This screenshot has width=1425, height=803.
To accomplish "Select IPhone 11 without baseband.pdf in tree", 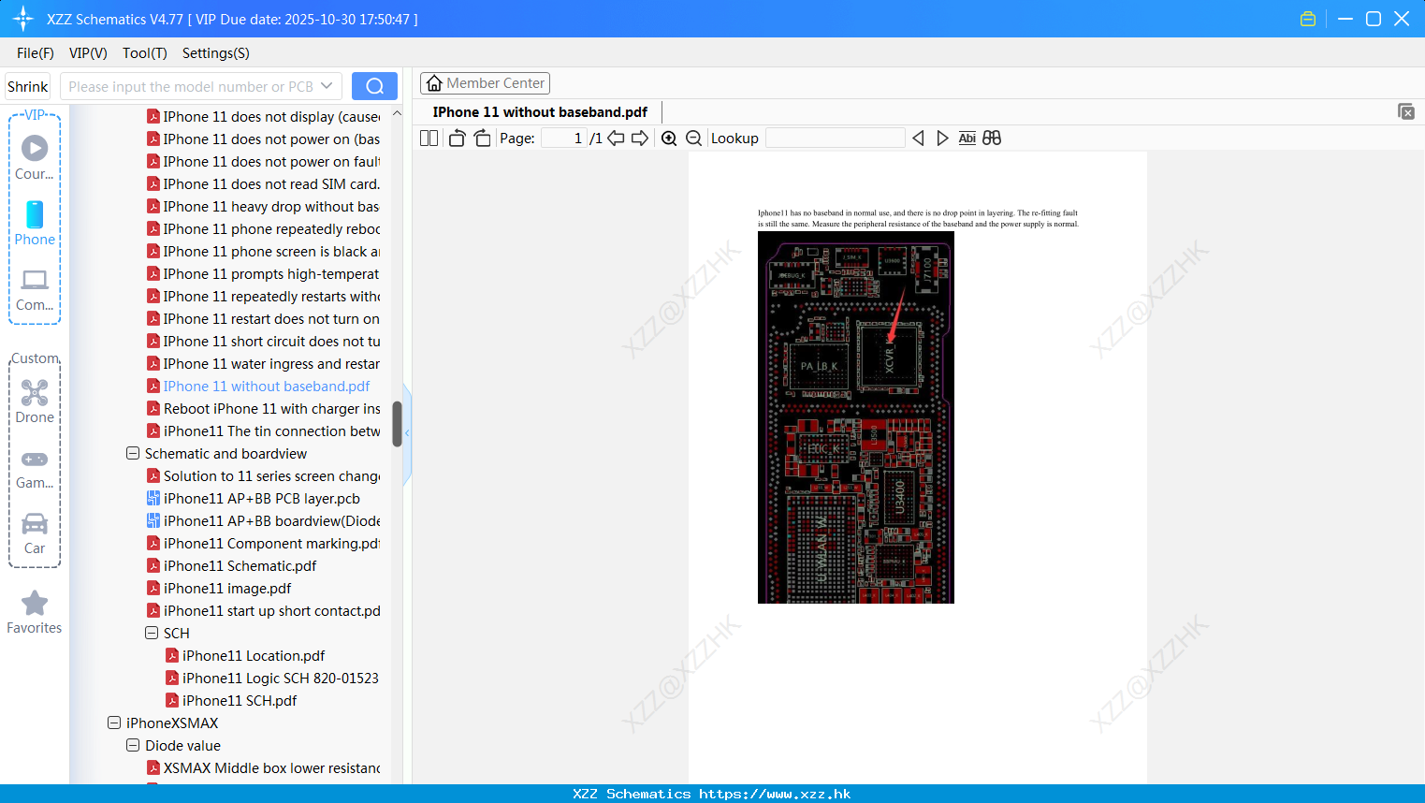I will tap(258, 386).
